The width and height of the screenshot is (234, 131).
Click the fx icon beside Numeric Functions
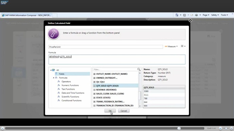point(59,85)
